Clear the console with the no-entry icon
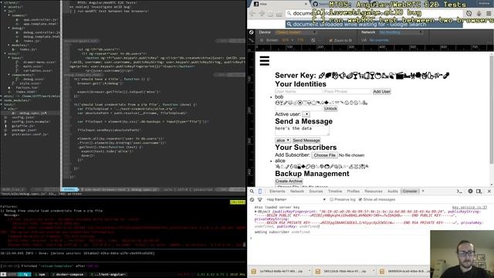Viewport: 494px width, 278px height. click(x=252, y=199)
